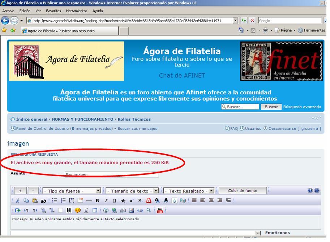Open the Ayuda menu

tap(98, 11)
